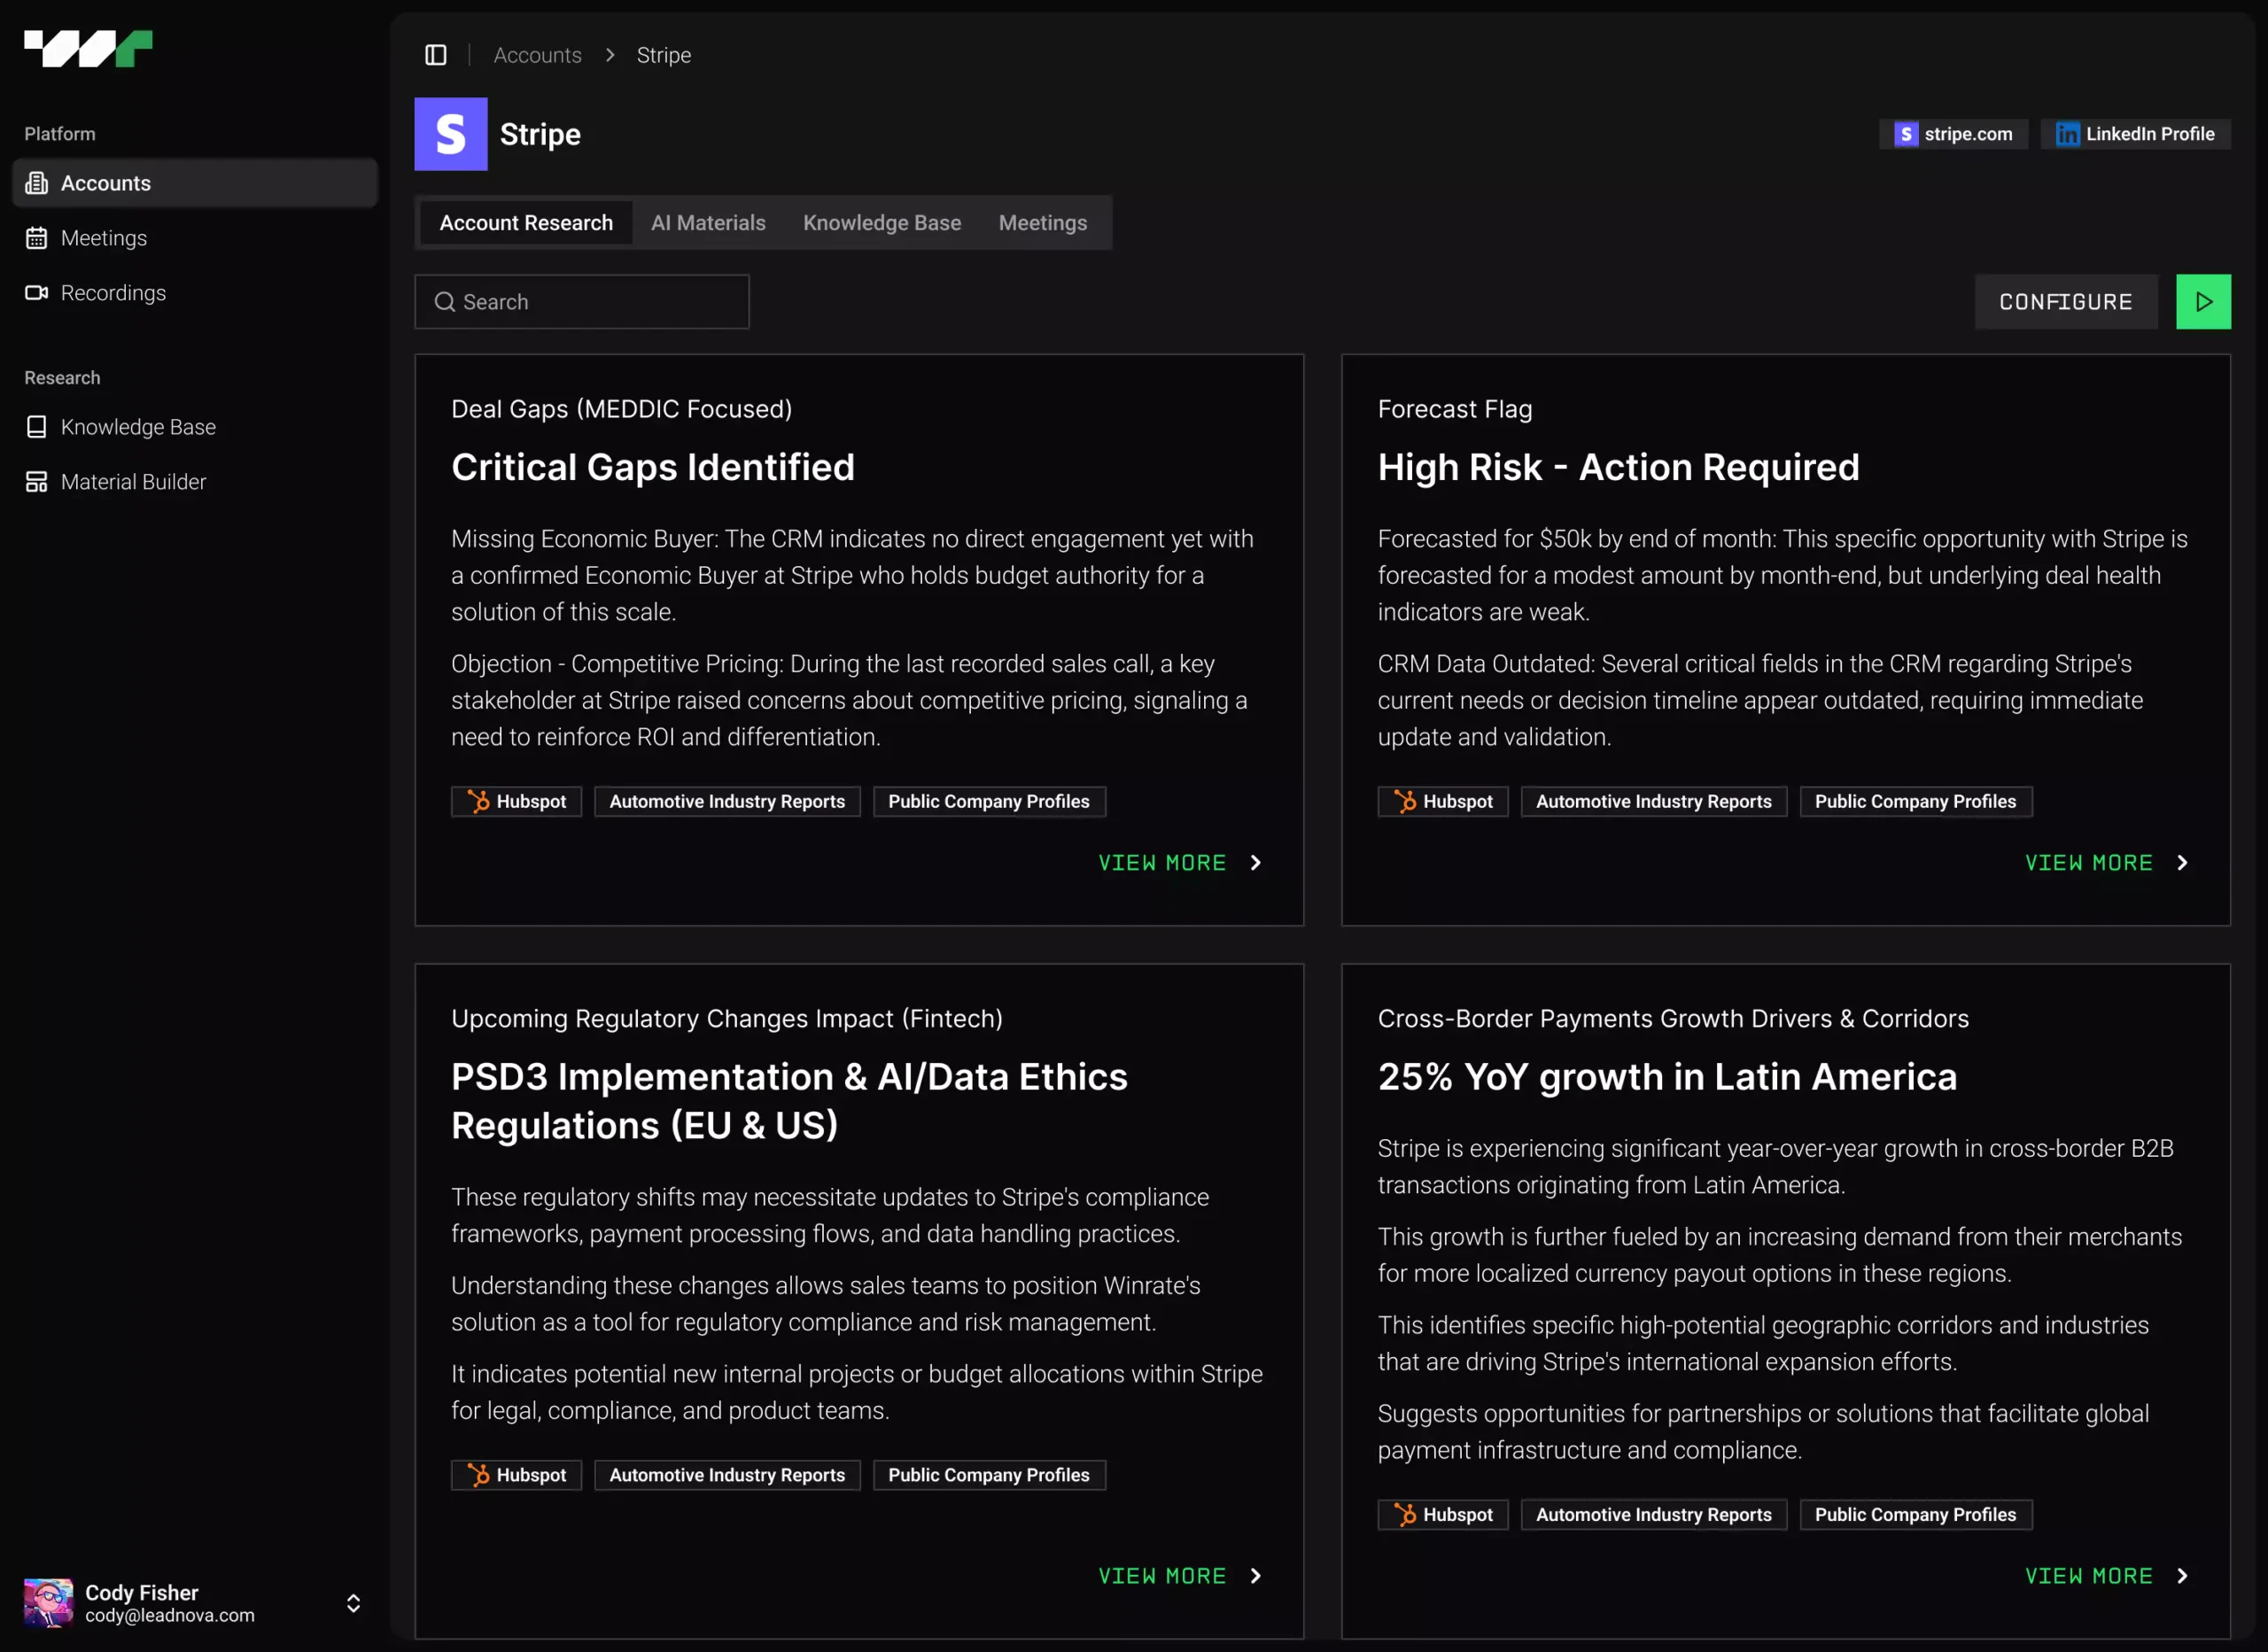Click the Stripe breadcrumb item
The image size is (2268, 1652).
click(664, 55)
